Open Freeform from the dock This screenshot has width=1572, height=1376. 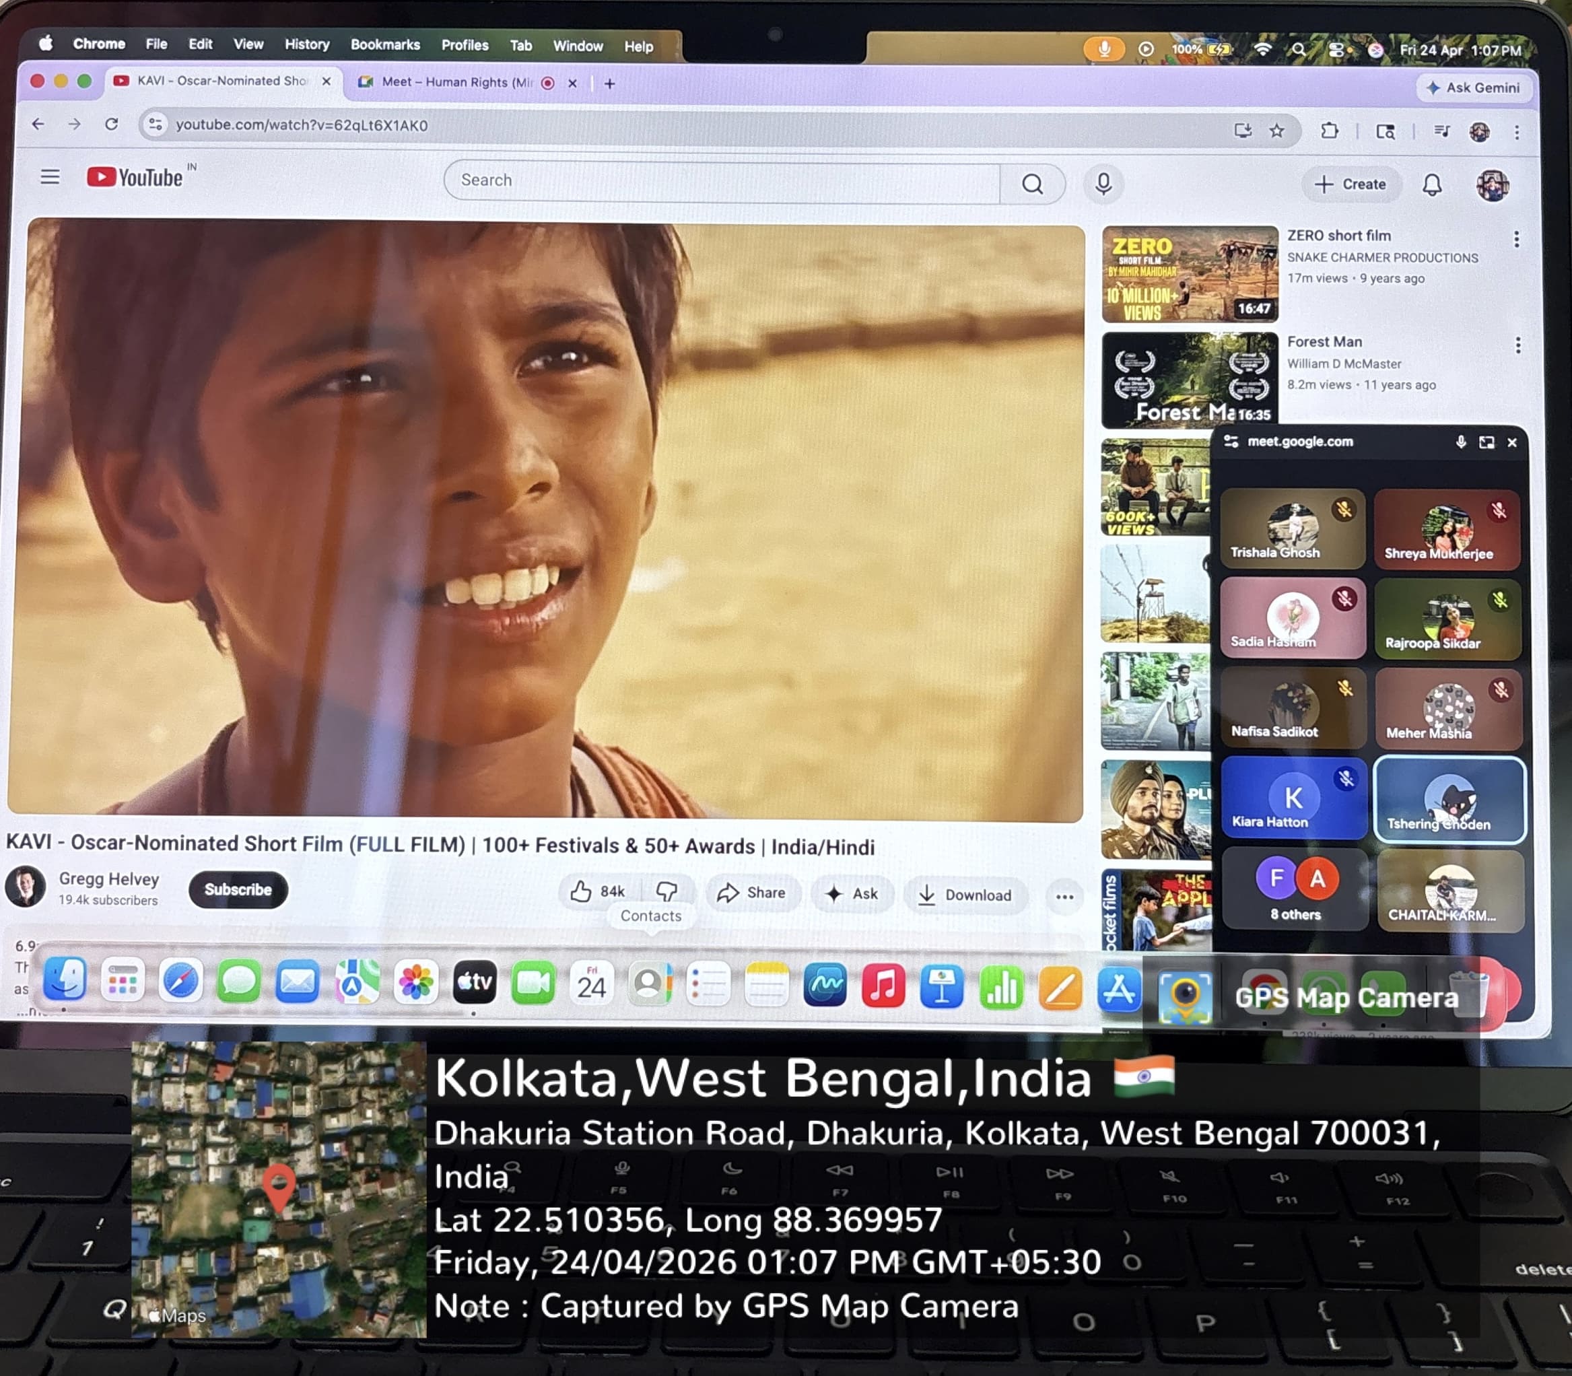[x=824, y=985]
